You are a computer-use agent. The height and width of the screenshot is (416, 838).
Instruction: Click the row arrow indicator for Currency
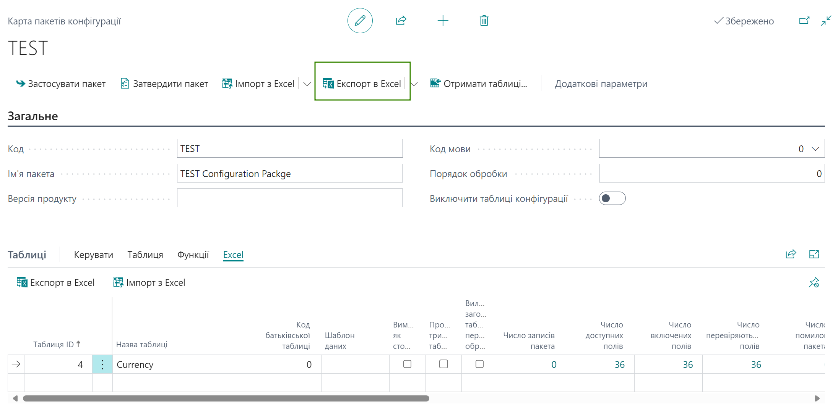pyautogui.click(x=16, y=364)
